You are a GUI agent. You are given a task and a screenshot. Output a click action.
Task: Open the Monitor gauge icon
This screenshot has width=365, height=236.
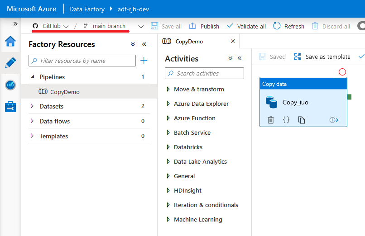tap(10, 85)
